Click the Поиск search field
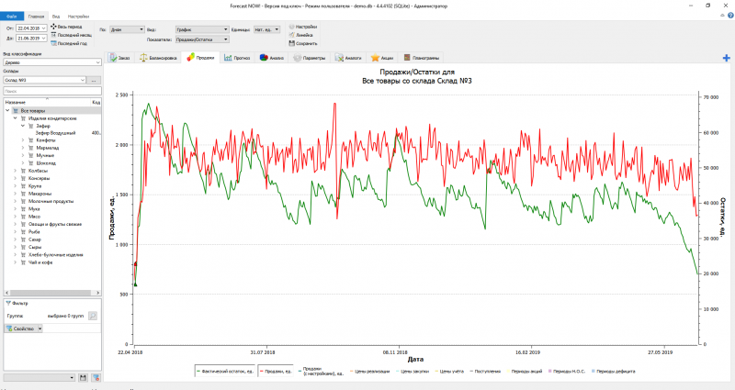The height and width of the screenshot is (390, 735). [51, 92]
